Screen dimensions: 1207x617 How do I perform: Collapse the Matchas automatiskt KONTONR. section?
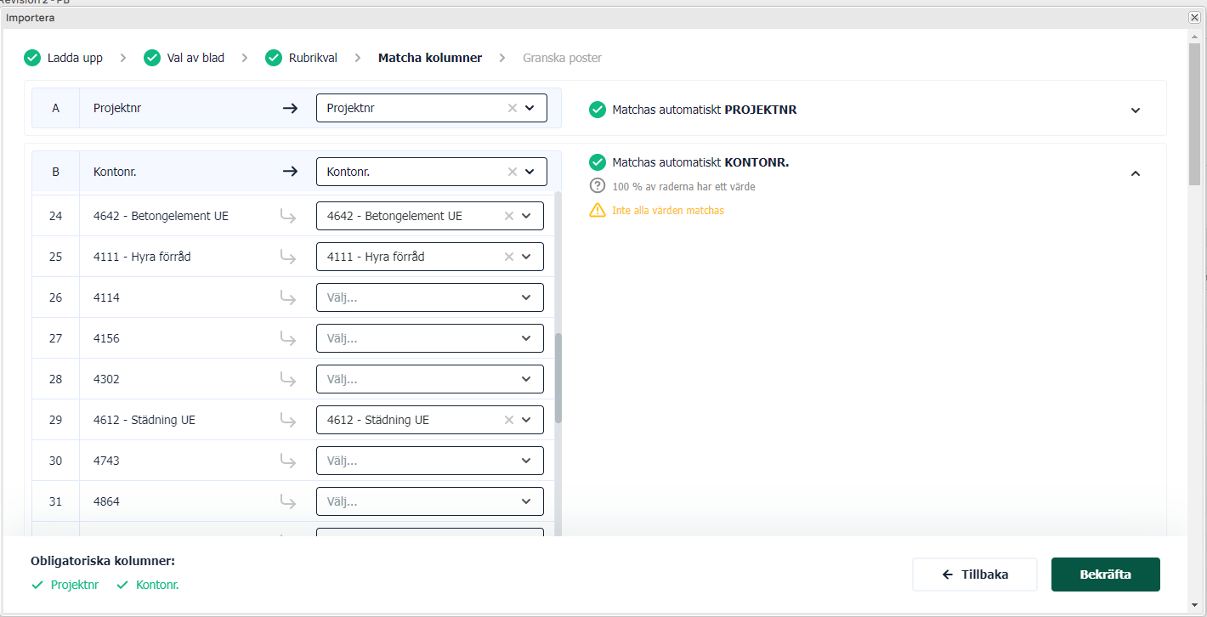(x=1135, y=173)
